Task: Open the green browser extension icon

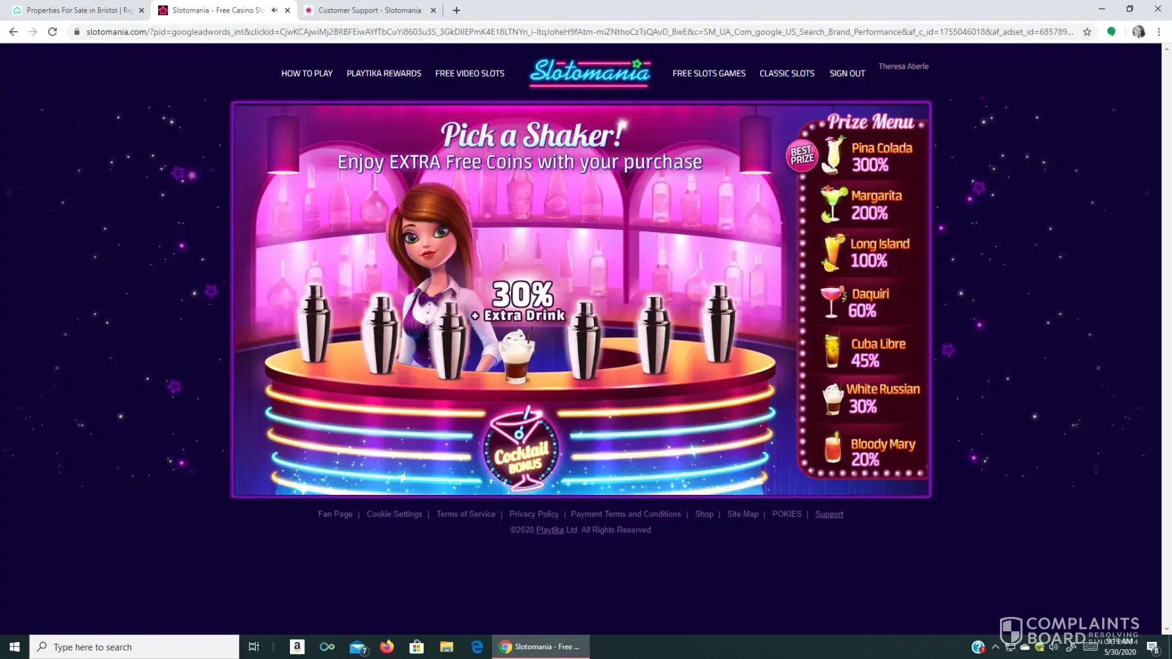Action: click(1111, 32)
